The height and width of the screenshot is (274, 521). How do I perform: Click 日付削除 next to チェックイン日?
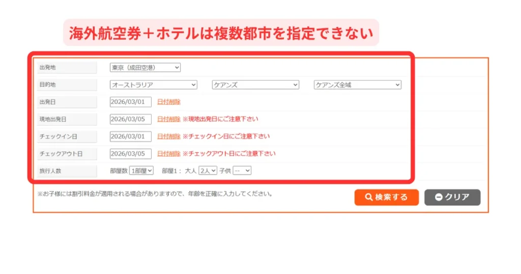point(168,136)
